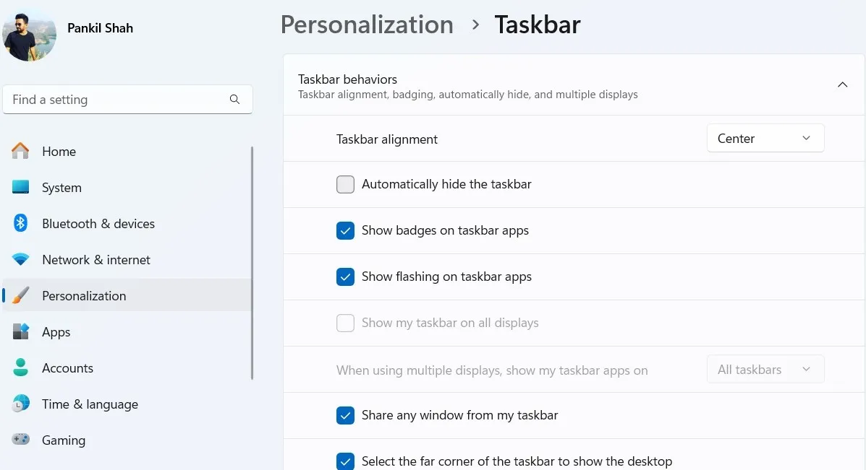Select the Home icon in sidebar
Screen dimensions: 866x470
click(21, 151)
